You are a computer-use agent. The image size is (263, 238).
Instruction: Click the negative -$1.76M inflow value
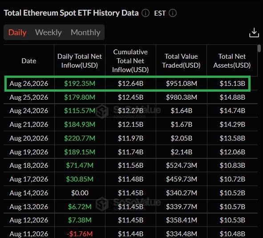80,234
